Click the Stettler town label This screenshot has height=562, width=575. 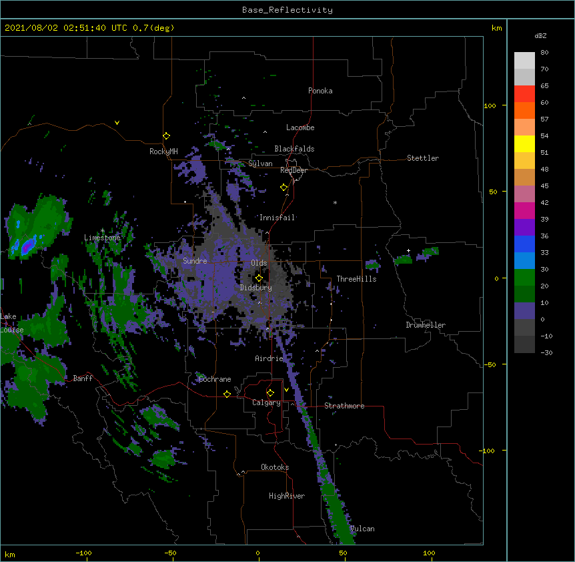[422, 158]
